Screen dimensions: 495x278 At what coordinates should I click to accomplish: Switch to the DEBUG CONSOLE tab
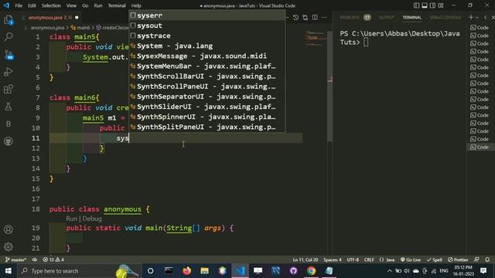coord(445,17)
